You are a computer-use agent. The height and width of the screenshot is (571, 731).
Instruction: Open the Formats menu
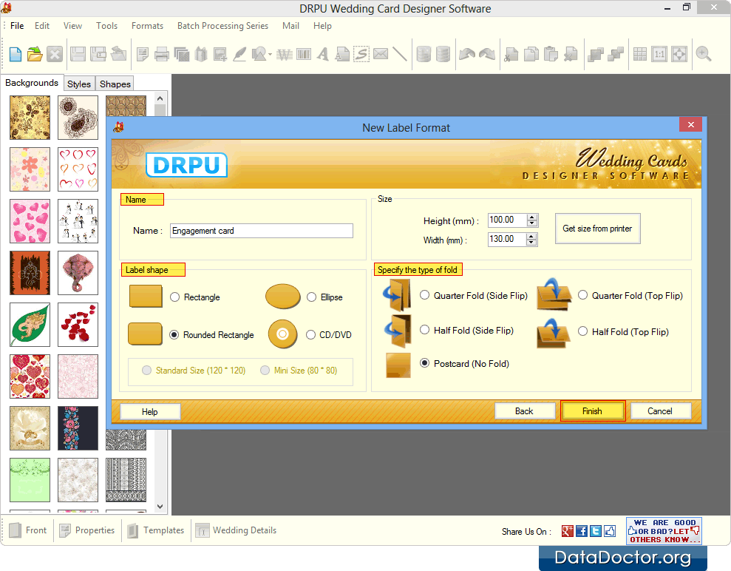[147, 26]
